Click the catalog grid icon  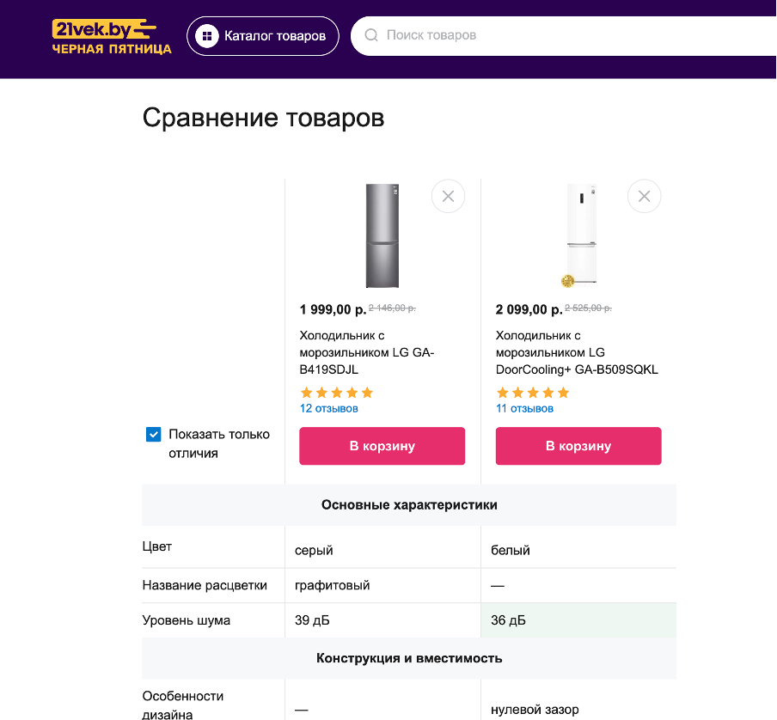[206, 36]
